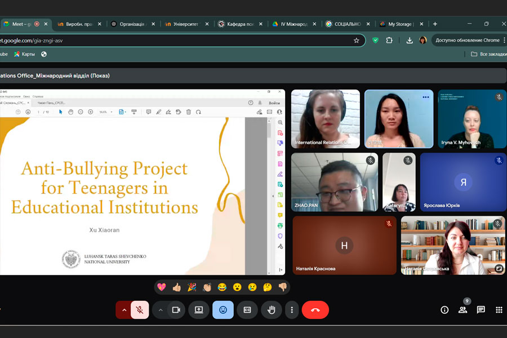The height and width of the screenshot is (338, 507).
Task: Toggle the camera on or off
Action: [176, 310]
